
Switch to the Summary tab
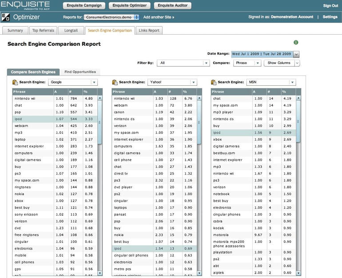point(15,31)
